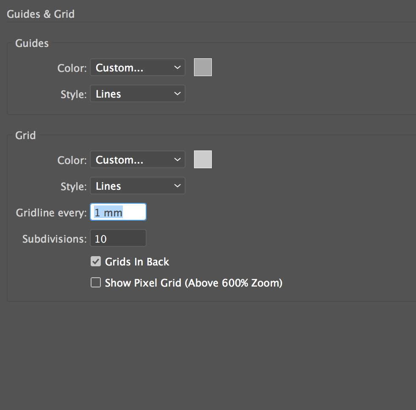Click the Guides & Grid heading
Viewport: 416px width, 410px height.
click(x=41, y=14)
